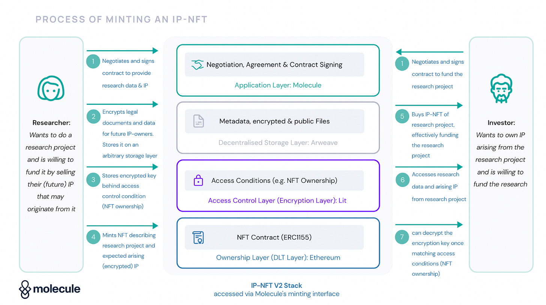Click 'Ownership Layer (DLT Layer): Ethereum' label
The width and height of the screenshot is (546, 305).
click(x=278, y=257)
